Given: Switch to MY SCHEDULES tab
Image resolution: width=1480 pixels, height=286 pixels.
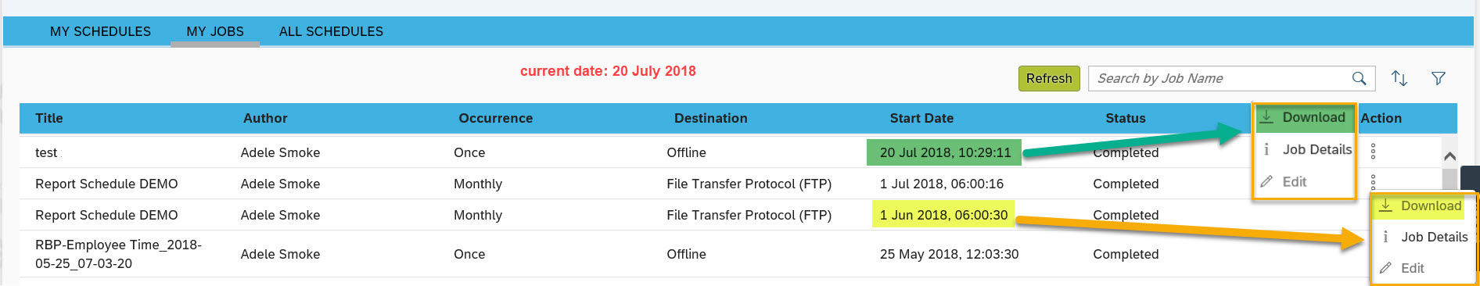Looking at the screenshot, I should pyautogui.click(x=100, y=31).
